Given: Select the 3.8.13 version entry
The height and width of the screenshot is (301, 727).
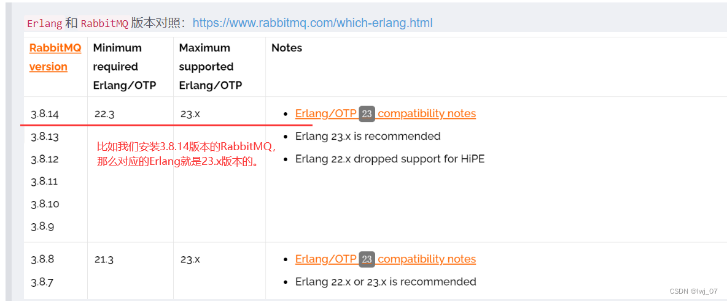Looking at the screenshot, I should tap(44, 137).
